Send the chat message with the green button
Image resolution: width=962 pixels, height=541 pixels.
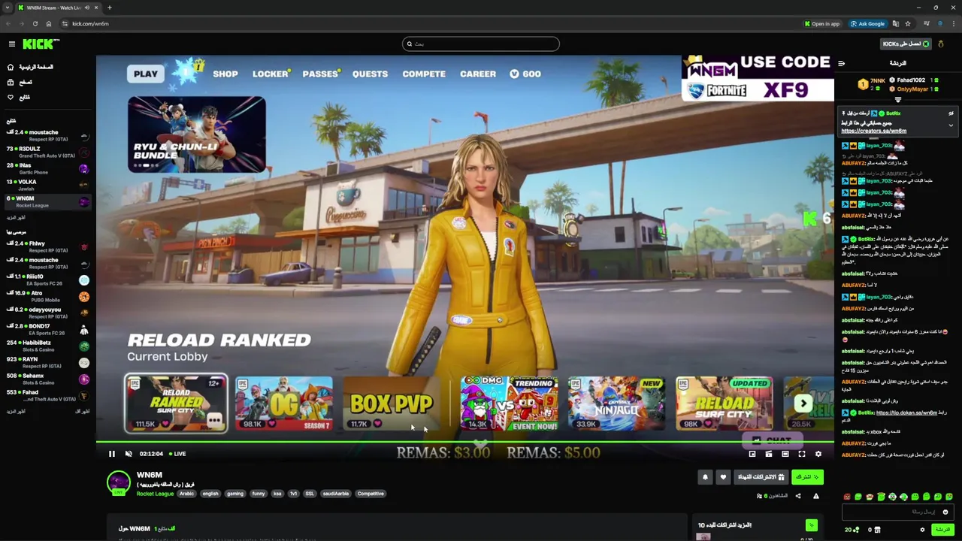pos(942,530)
